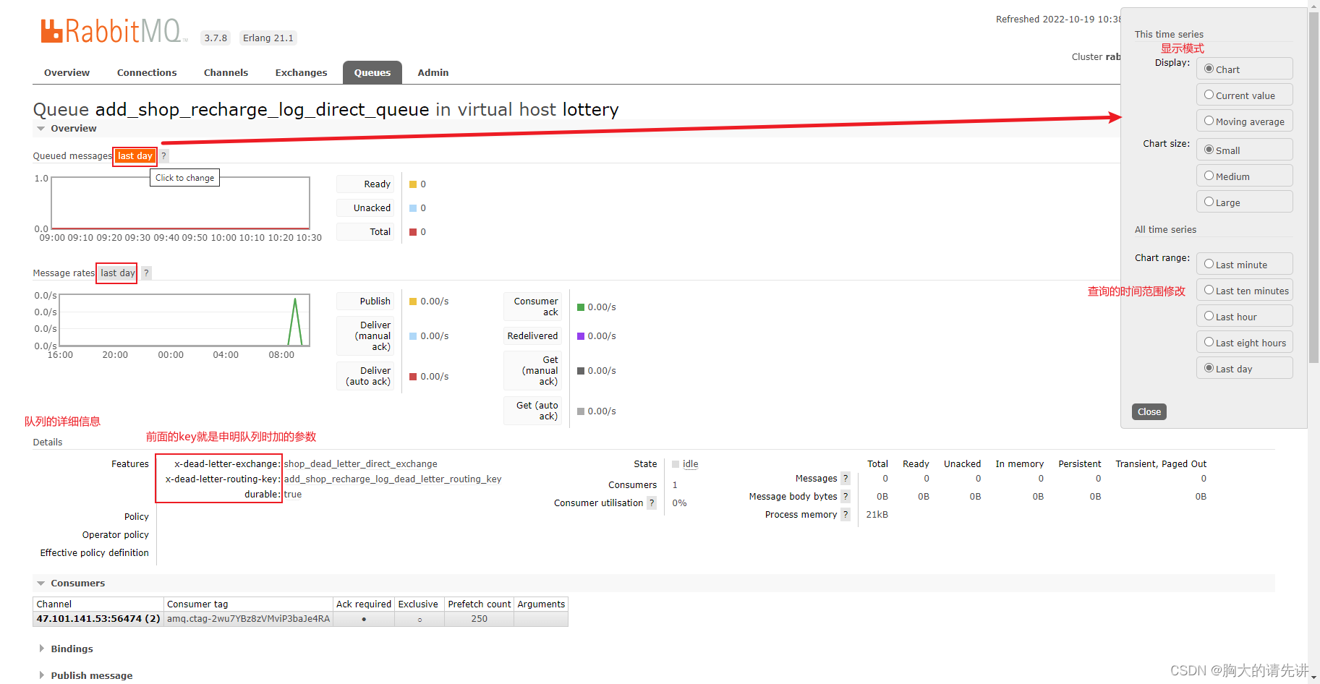Click consumer tag amq.ctag-2wu7YBz8zVMviP3baJe4RA
The image size is (1320, 684).
pos(248,618)
